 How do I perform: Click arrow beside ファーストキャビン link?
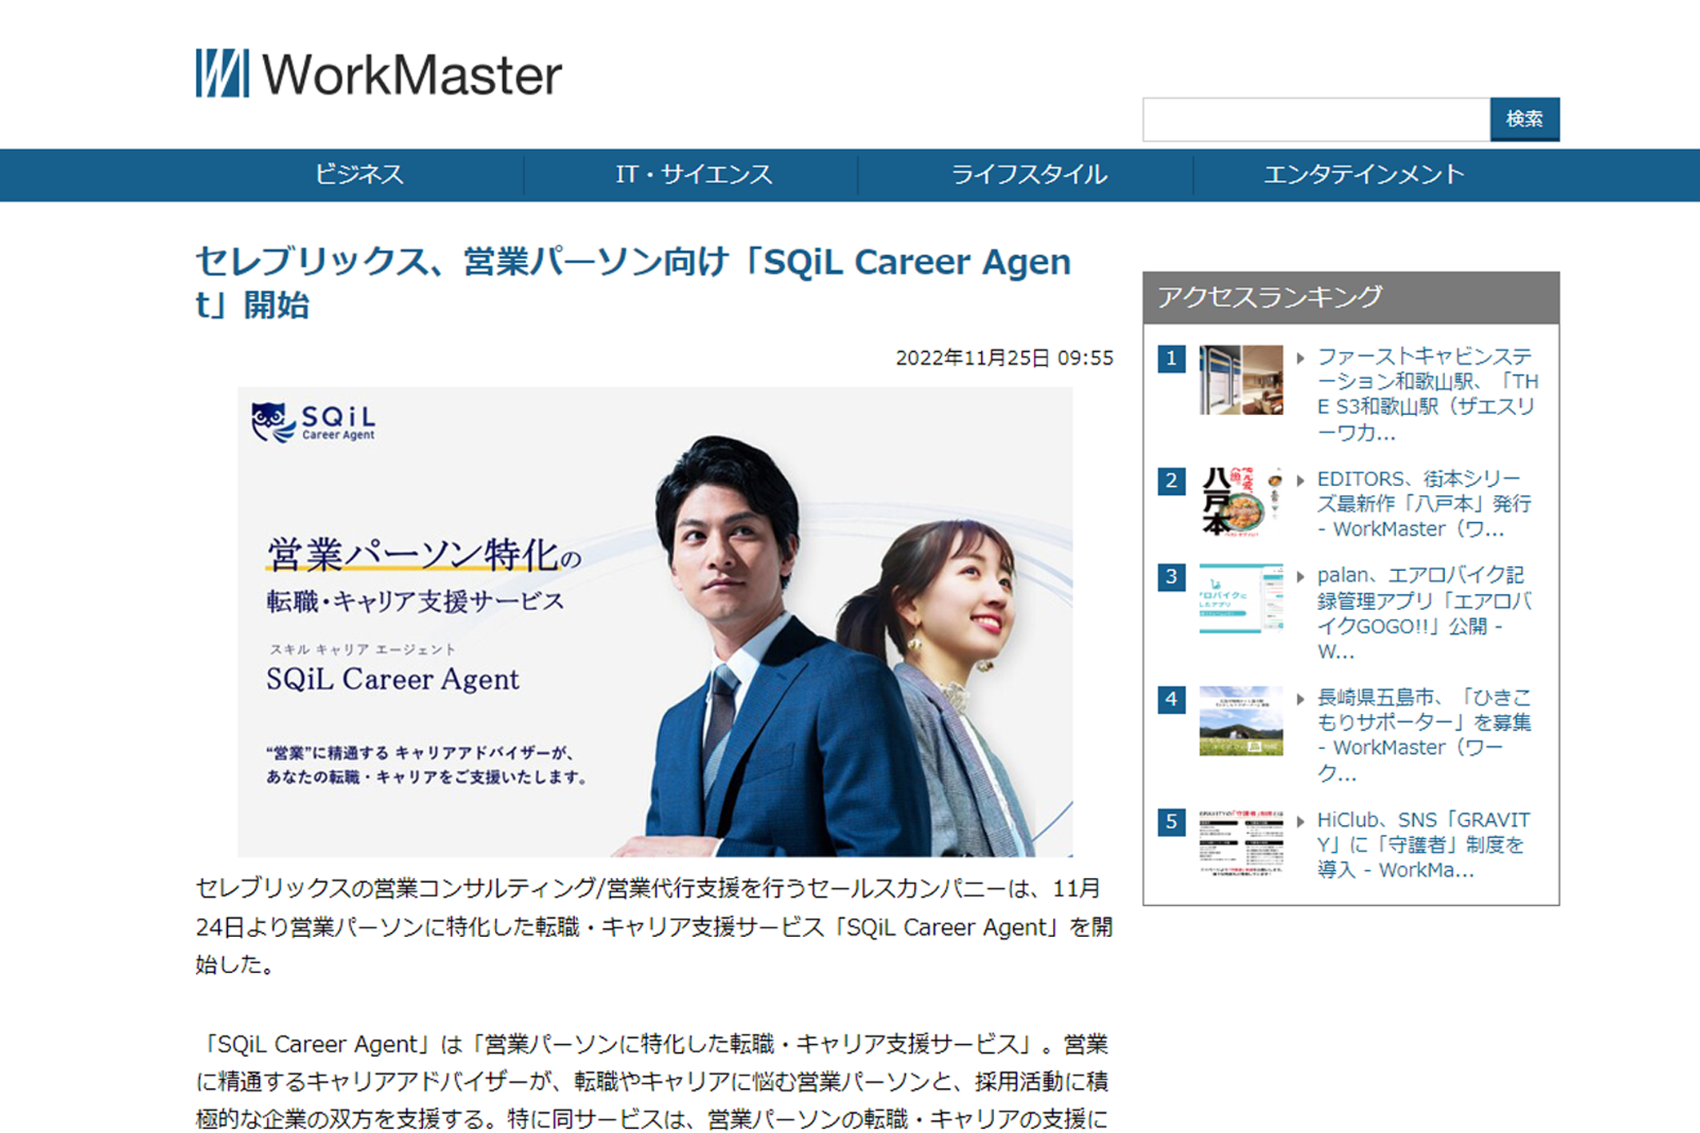pyautogui.click(x=1300, y=358)
